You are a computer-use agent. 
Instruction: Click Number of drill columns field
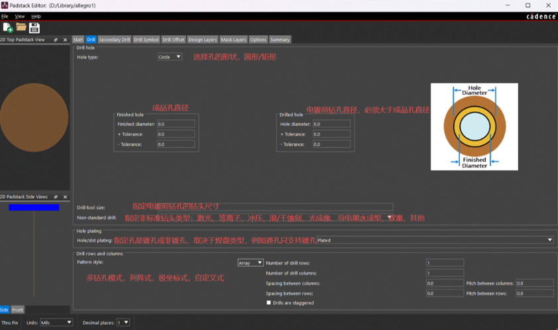coord(445,273)
